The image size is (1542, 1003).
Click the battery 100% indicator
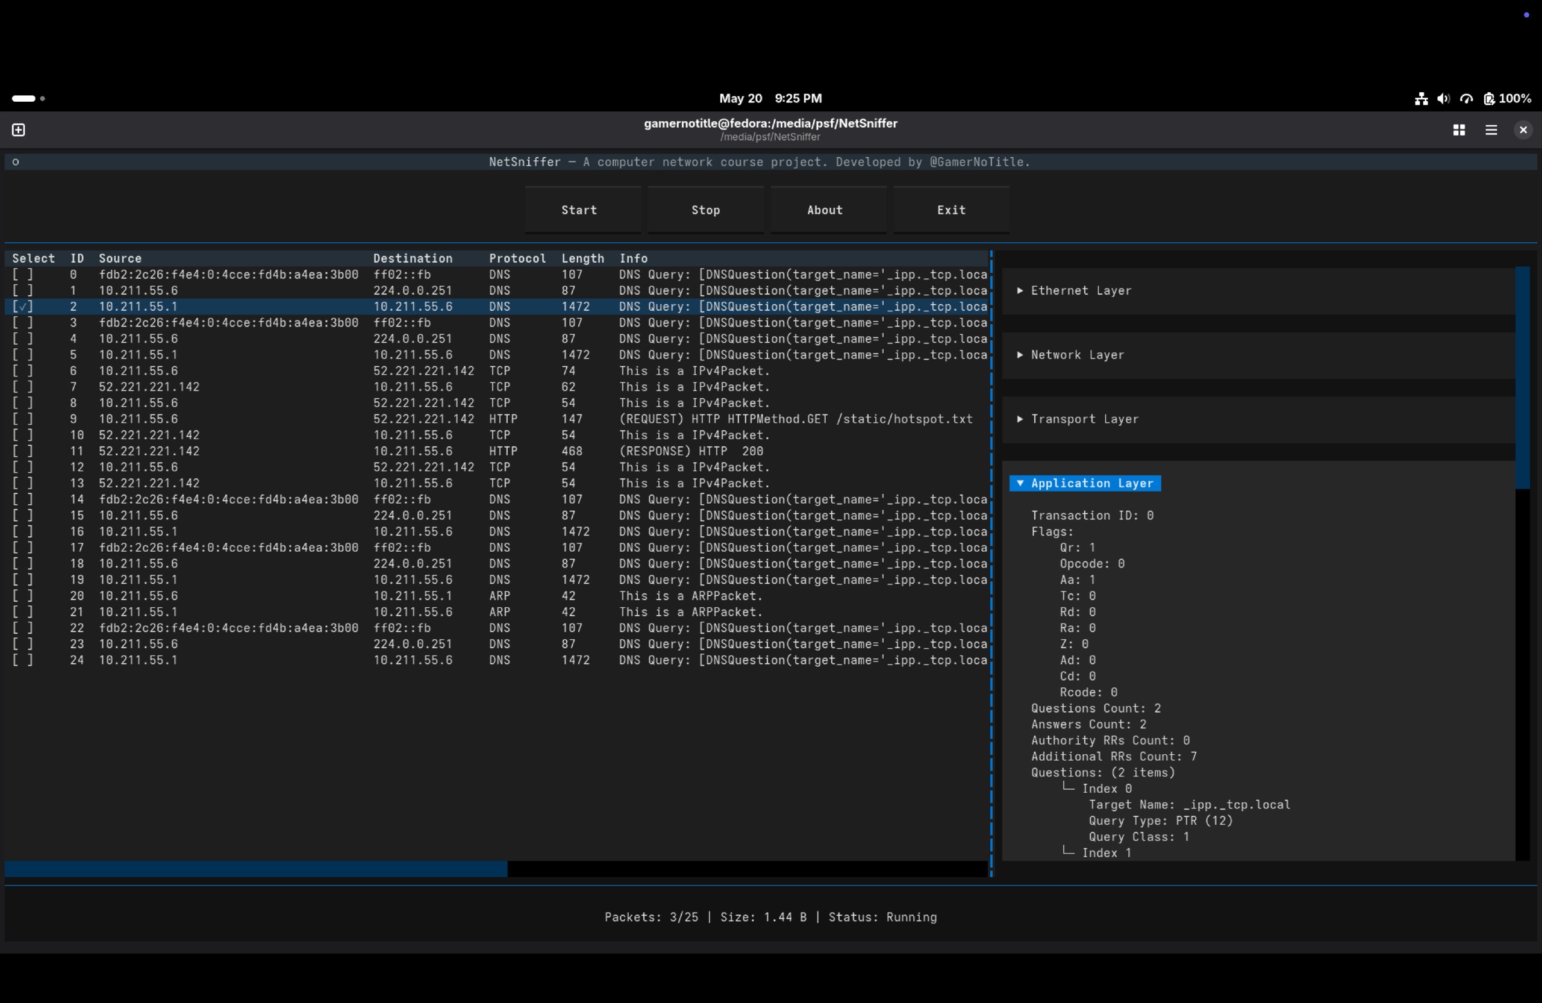tap(1508, 98)
